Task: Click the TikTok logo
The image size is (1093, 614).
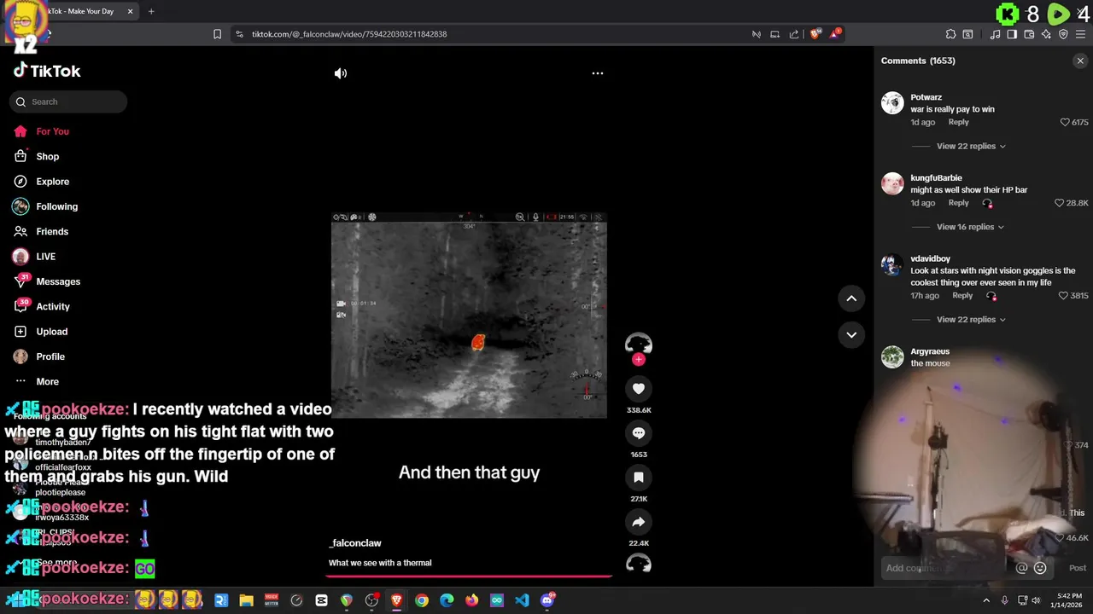Action: [47, 72]
